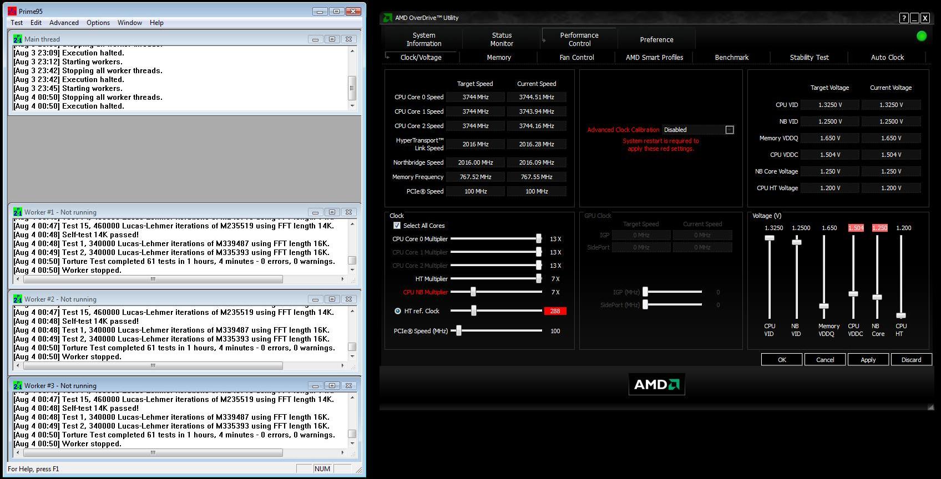Image resolution: width=941 pixels, height=479 pixels.
Task: Click CPU VID target voltage 1.3250 V
Action: 830,105
